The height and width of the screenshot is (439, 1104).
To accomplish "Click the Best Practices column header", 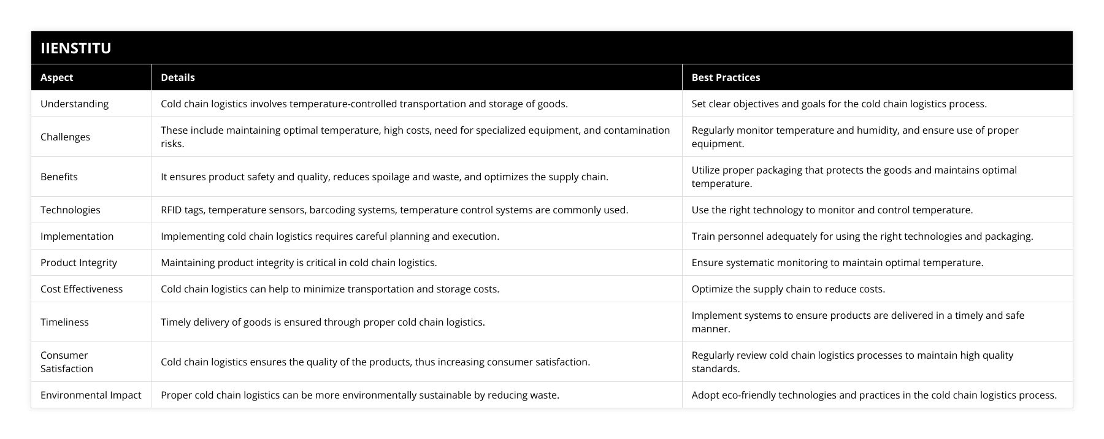I will (726, 77).
